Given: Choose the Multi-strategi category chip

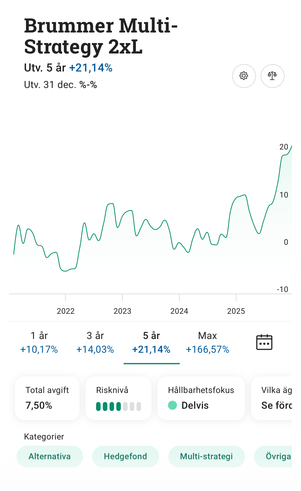Looking at the screenshot, I should coord(206,456).
